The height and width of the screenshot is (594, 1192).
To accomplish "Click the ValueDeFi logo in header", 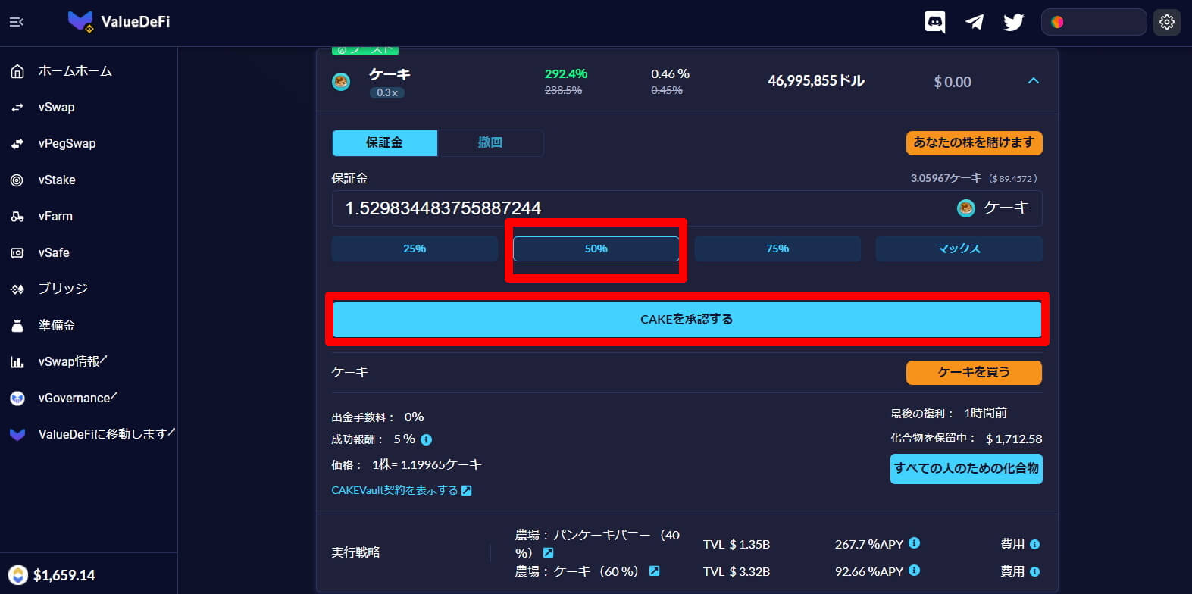I will pos(119,22).
